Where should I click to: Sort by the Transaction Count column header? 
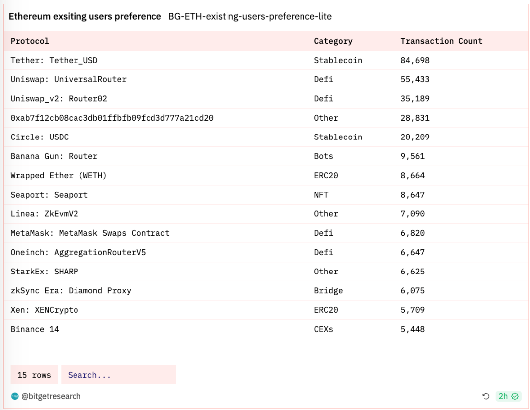[441, 41]
